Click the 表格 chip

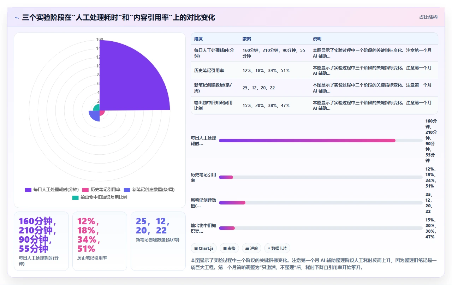[x=229, y=248]
